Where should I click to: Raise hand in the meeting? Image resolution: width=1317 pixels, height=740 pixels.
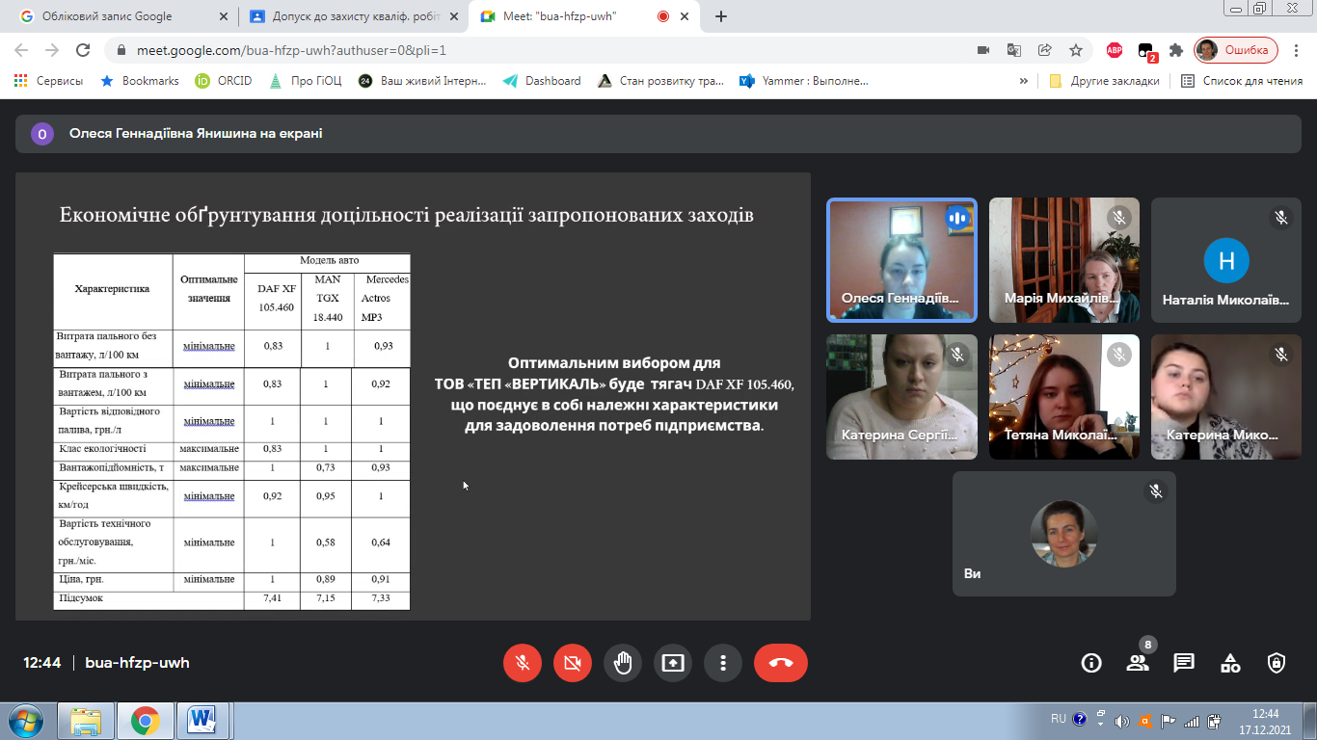623,663
